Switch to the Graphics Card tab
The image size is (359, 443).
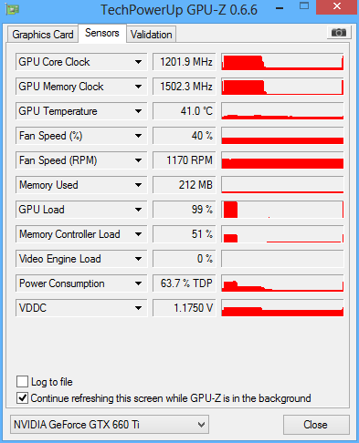(x=43, y=35)
